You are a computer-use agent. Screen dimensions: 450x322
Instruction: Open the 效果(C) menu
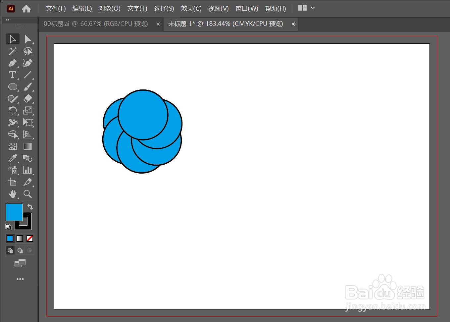[x=191, y=8]
